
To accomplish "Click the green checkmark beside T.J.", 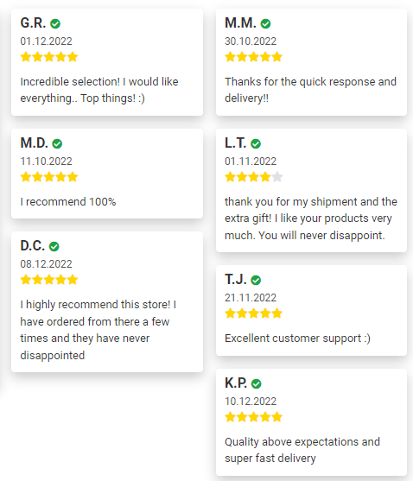I will click(x=256, y=280).
